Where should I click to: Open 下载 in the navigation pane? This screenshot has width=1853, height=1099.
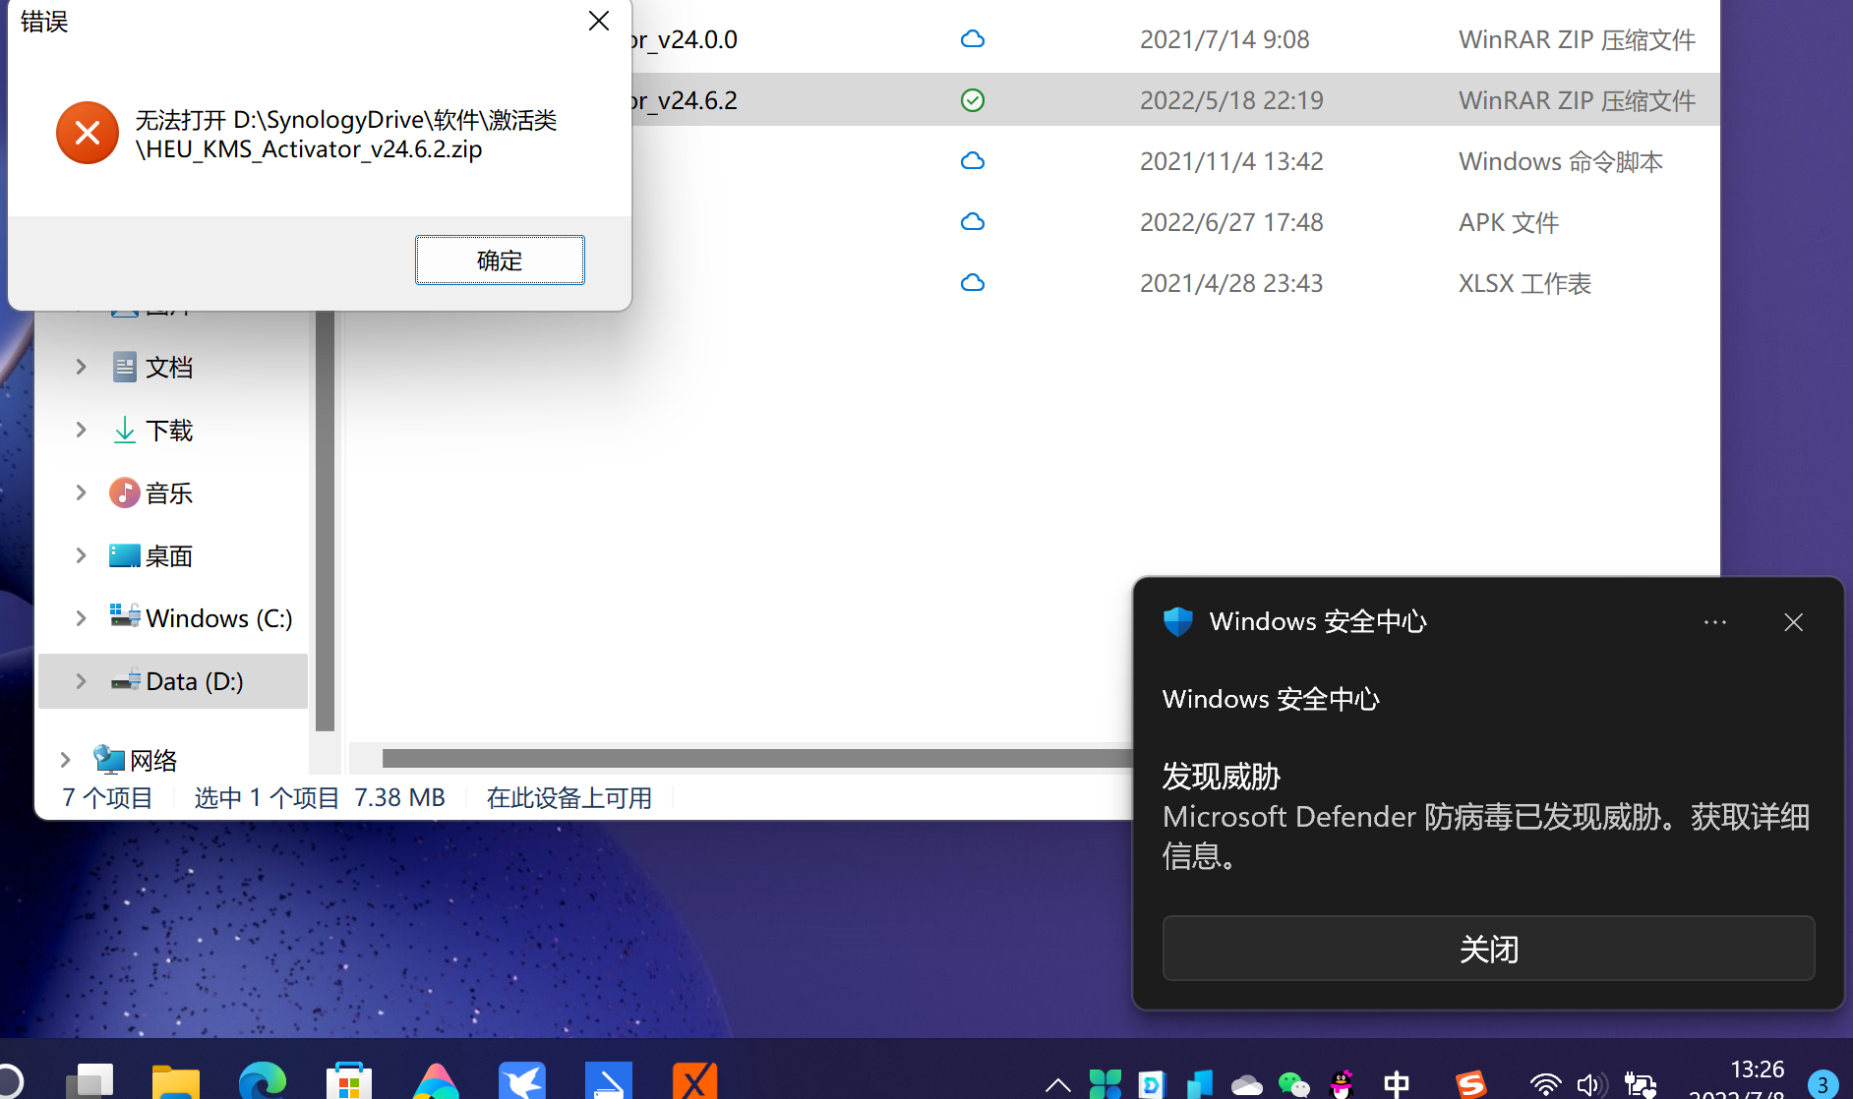tap(151, 430)
